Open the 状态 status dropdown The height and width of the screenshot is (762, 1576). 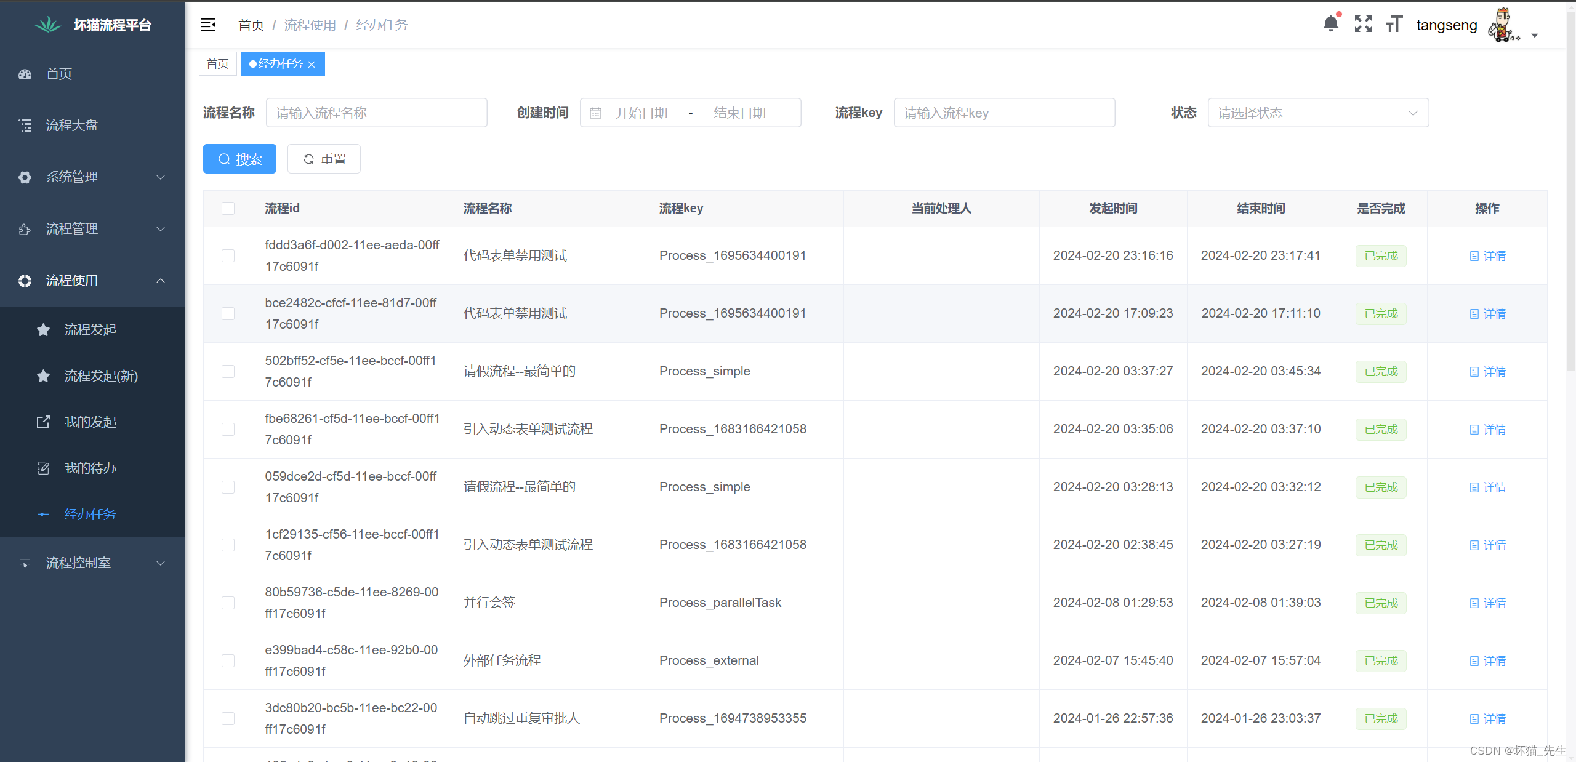tap(1317, 113)
